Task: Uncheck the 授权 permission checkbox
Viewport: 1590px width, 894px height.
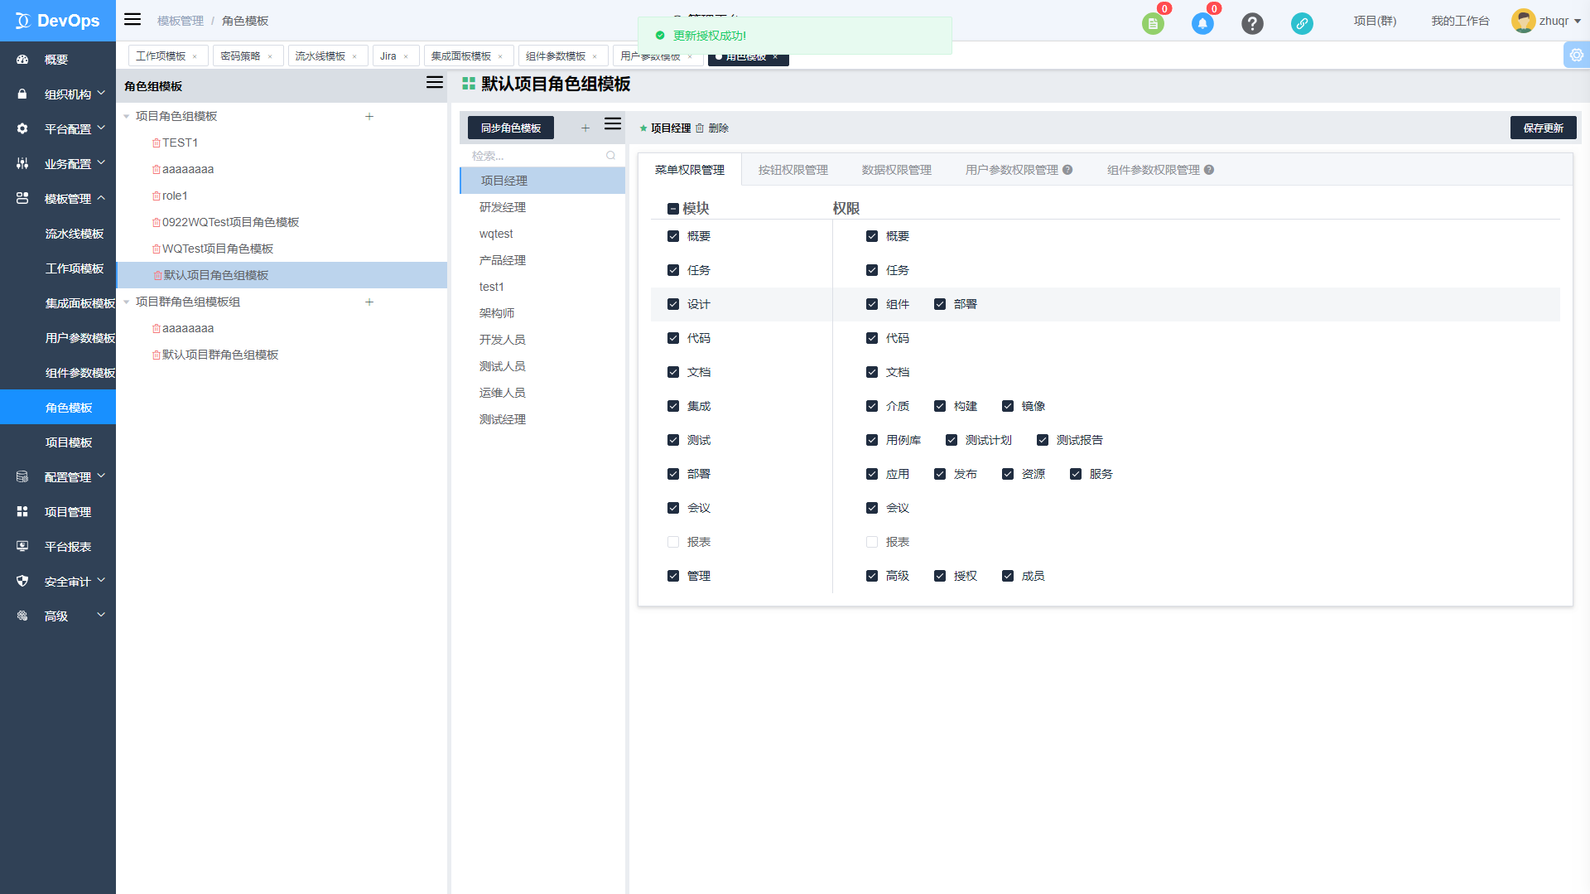Action: (x=940, y=576)
